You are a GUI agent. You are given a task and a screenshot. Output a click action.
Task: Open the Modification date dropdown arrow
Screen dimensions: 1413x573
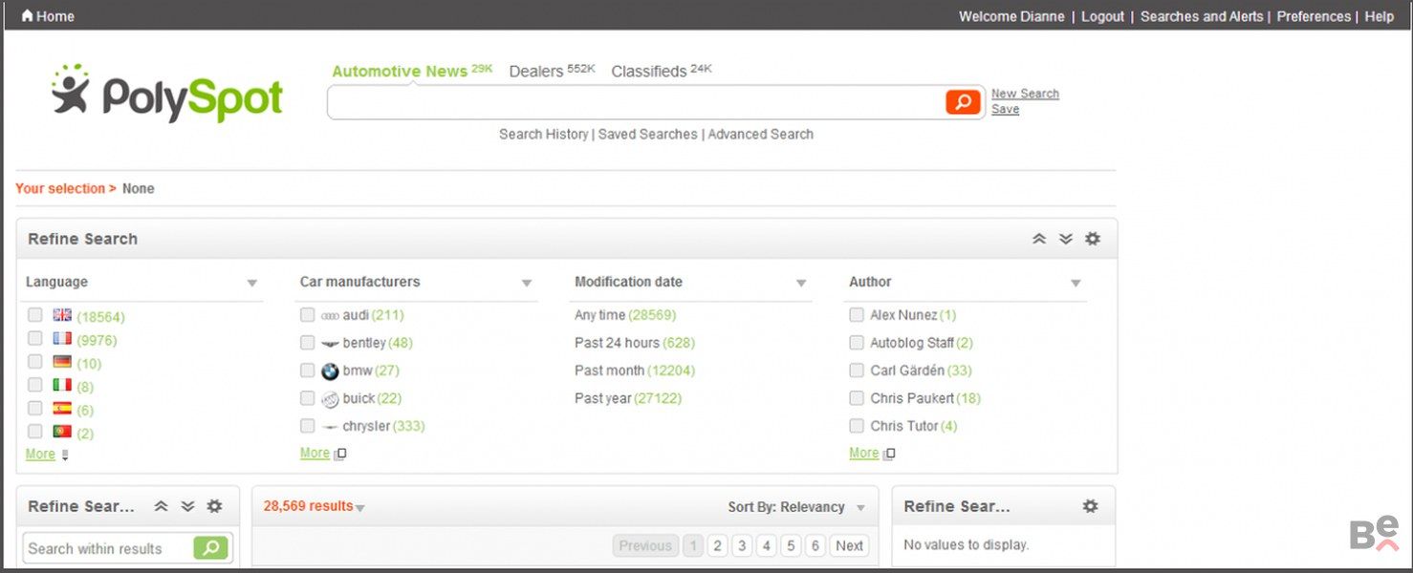tap(801, 283)
